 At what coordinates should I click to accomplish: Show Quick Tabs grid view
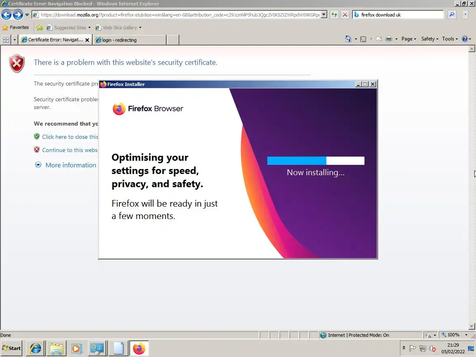coord(6,40)
